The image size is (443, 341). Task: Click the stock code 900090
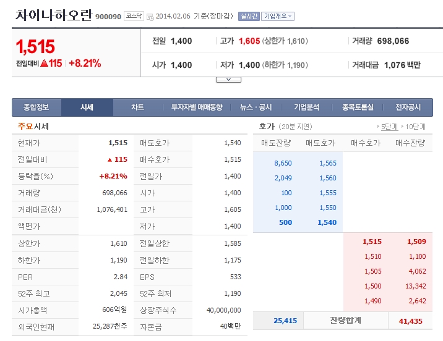tap(108, 17)
